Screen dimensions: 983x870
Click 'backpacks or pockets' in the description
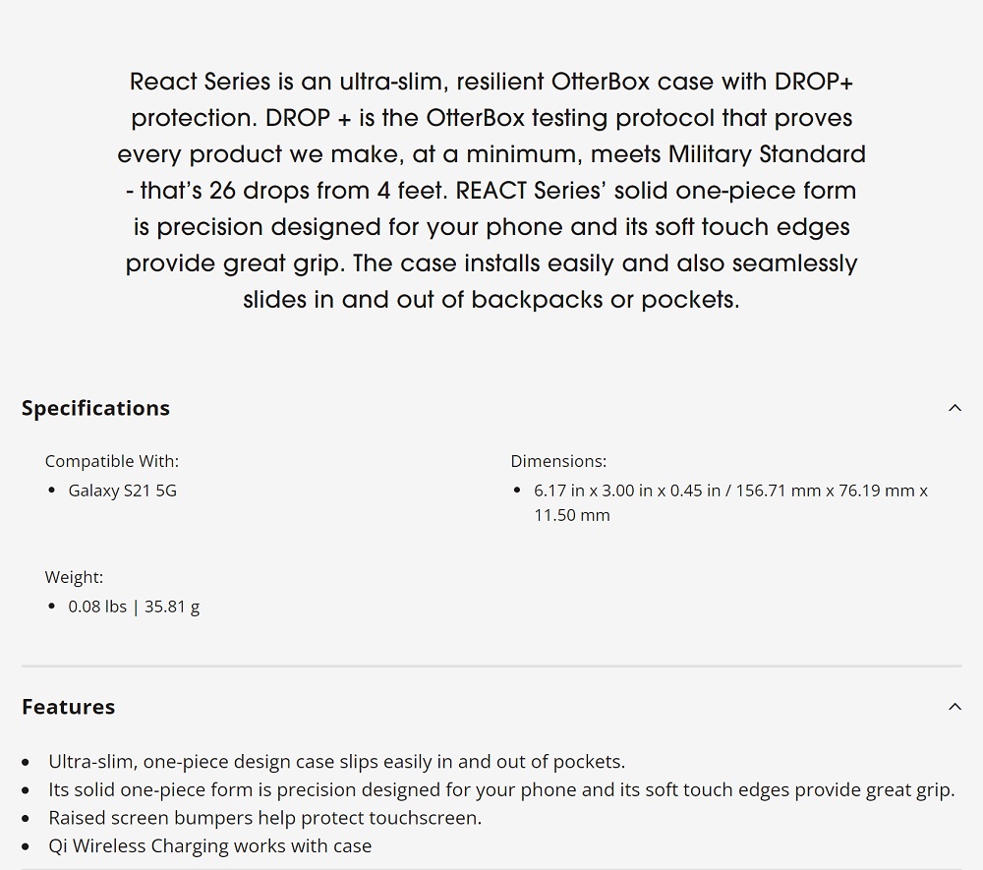(x=605, y=300)
